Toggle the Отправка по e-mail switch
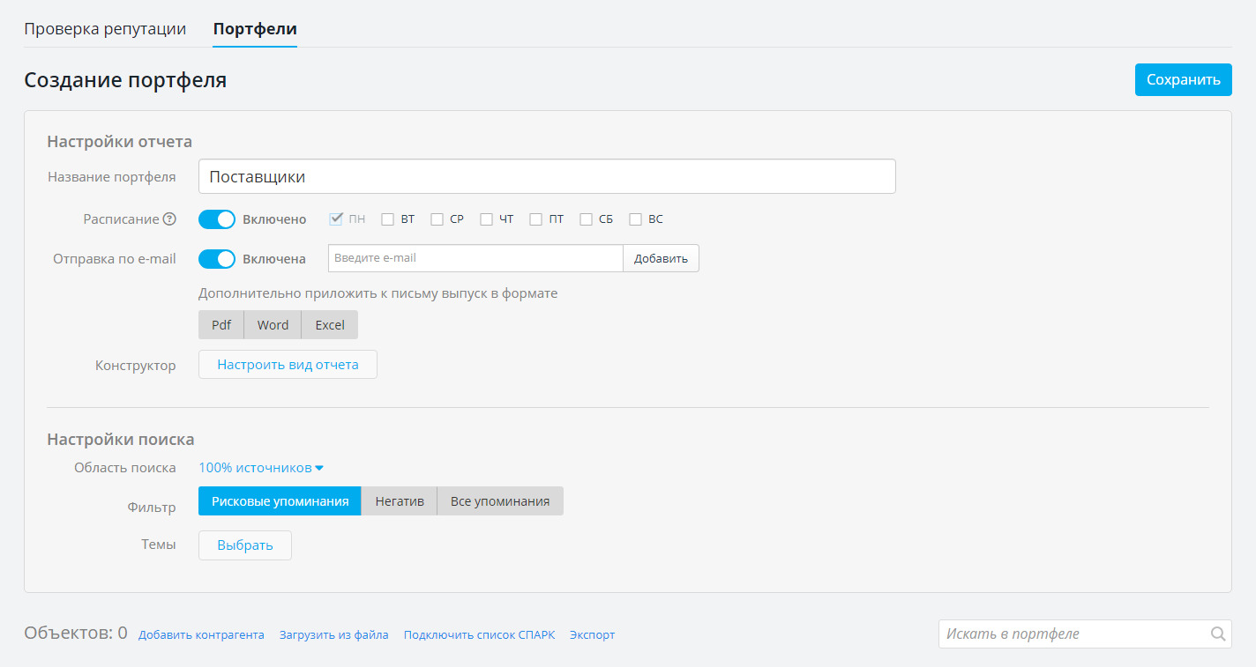The height and width of the screenshot is (667, 1256). 217,259
